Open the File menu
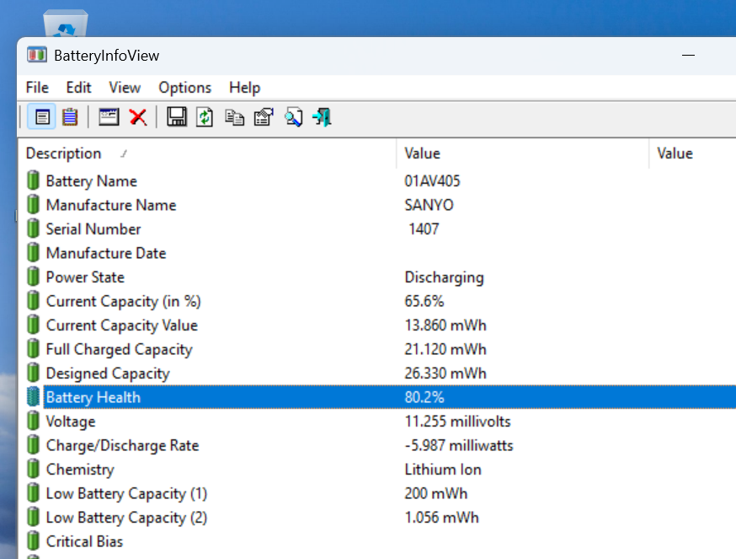736x559 pixels. tap(37, 88)
